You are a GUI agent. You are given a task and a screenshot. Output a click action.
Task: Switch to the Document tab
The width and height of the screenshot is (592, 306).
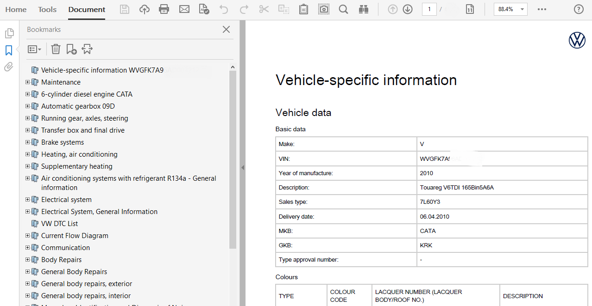pos(86,9)
